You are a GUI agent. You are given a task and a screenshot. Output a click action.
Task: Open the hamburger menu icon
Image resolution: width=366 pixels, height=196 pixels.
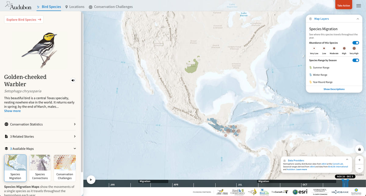point(359,6)
